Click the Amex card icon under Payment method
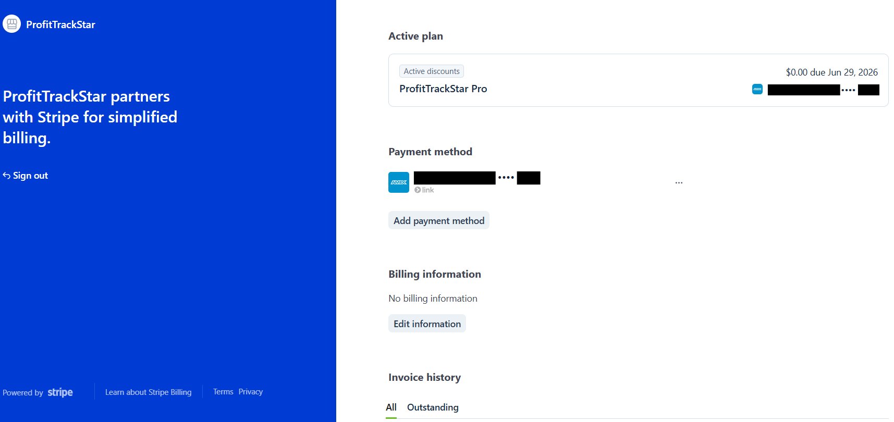Image resolution: width=894 pixels, height=422 pixels. (399, 182)
